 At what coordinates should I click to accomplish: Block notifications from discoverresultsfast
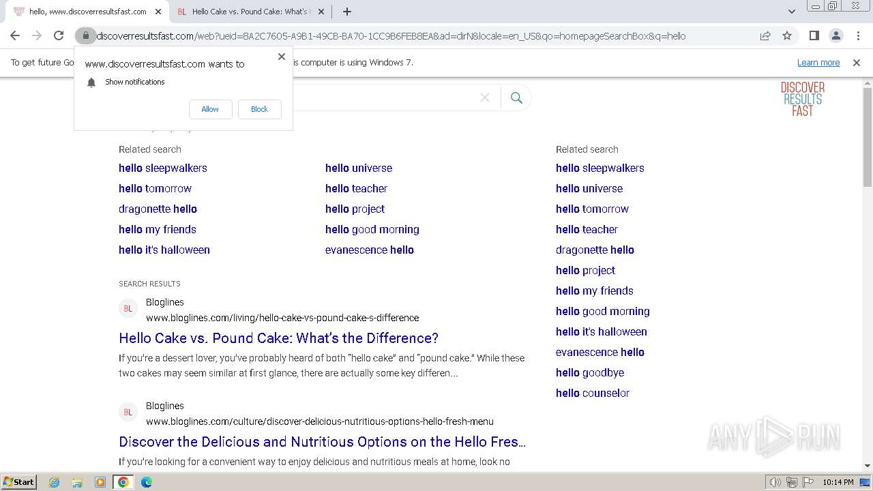(259, 109)
